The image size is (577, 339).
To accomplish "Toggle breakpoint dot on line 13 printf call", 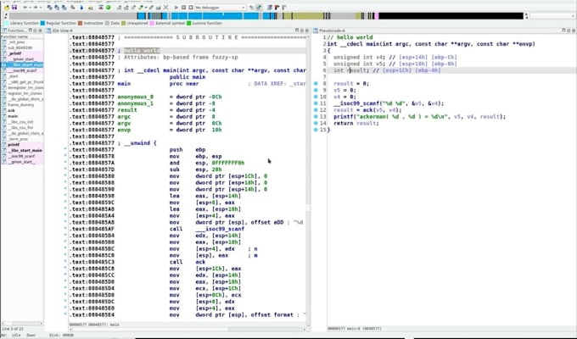I will (x=316, y=117).
